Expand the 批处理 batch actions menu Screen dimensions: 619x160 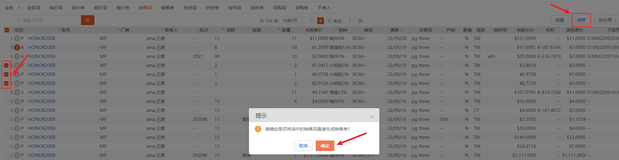tap(607, 20)
